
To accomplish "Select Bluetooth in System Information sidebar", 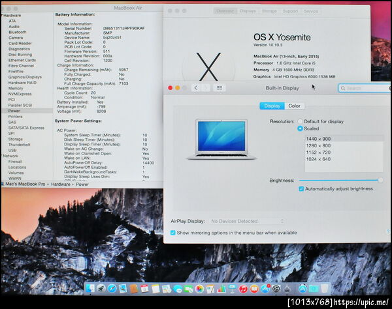I will pyautogui.click(x=18, y=32).
